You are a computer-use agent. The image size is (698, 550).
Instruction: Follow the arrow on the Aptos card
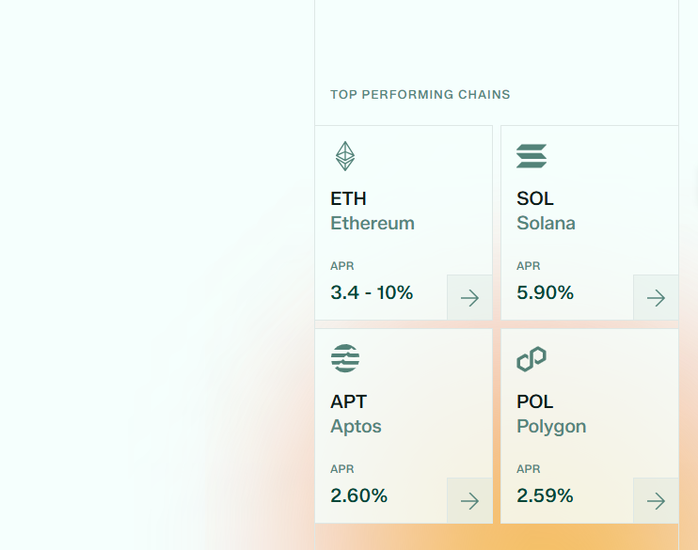point(469,501)
